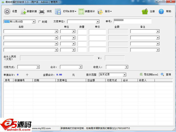Maximize the application window
The image size is (176, 132).
(164, 1)
